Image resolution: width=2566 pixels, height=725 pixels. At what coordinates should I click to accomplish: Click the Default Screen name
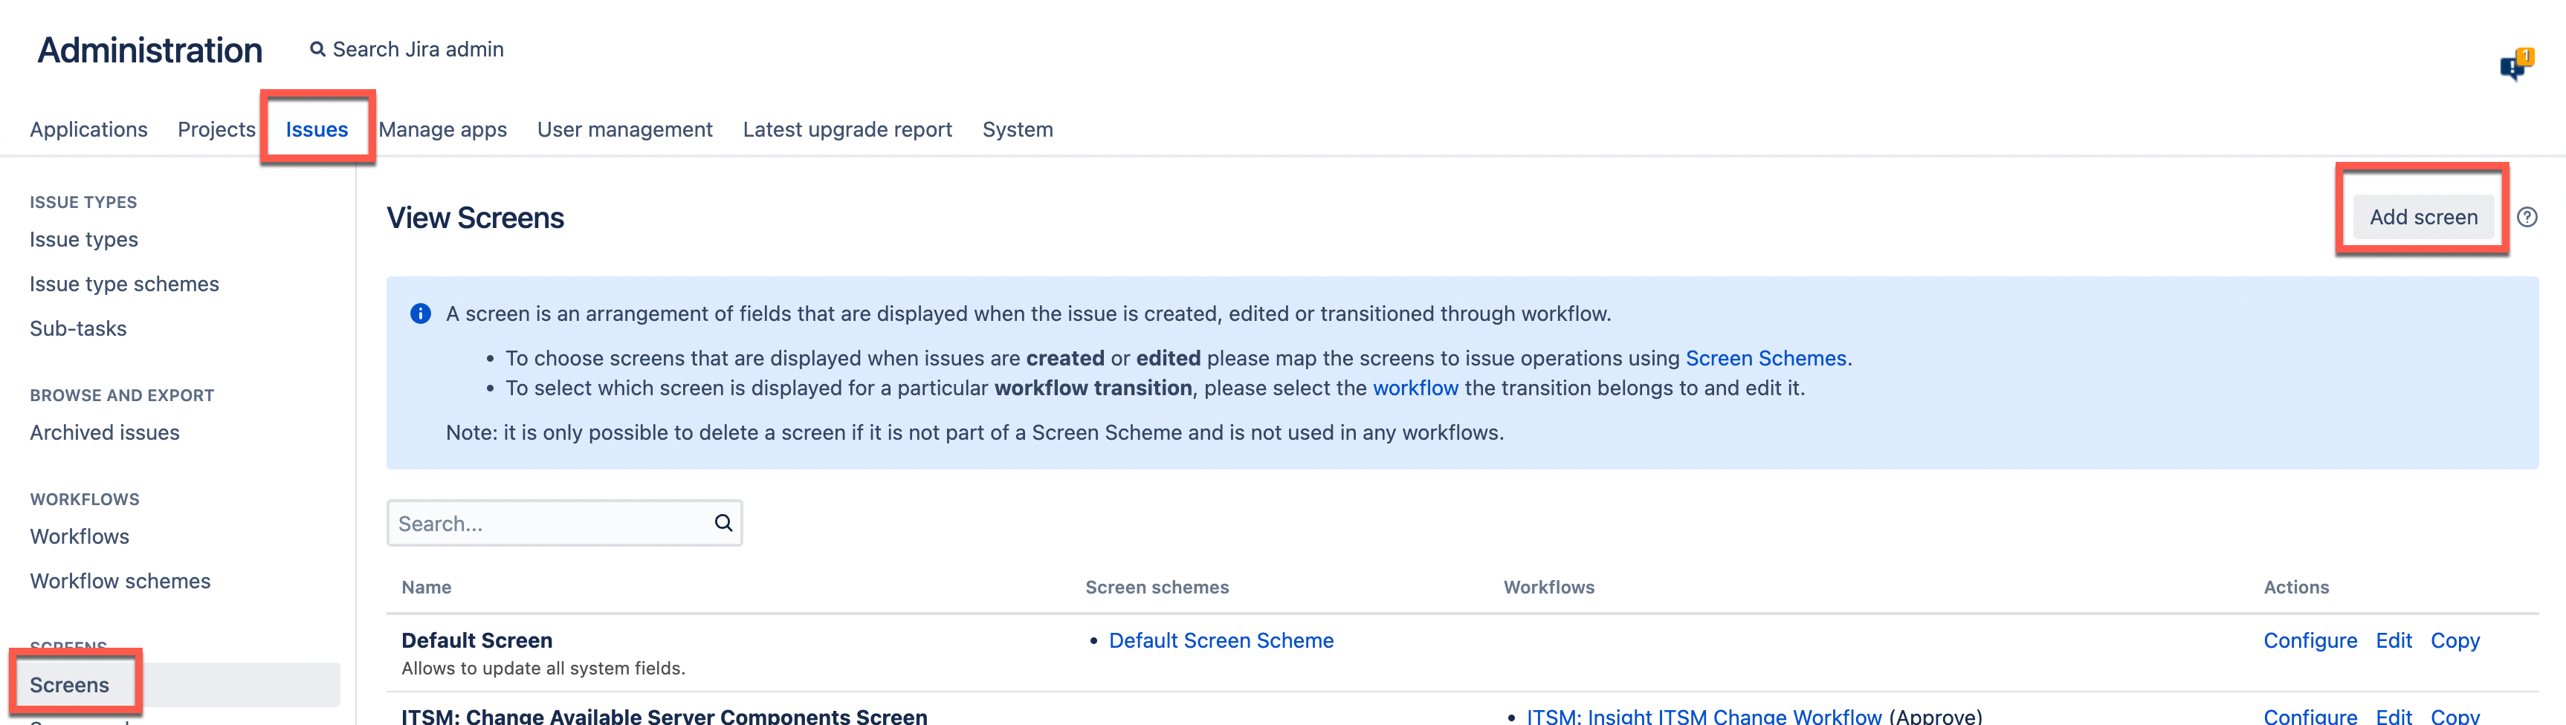click(477, 640)
